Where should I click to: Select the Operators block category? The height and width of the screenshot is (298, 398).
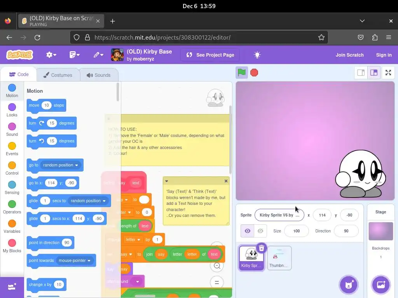12,207
